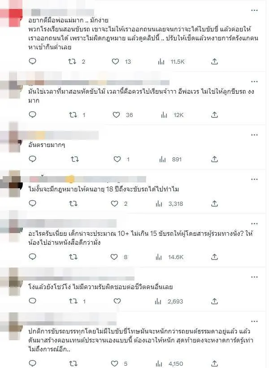Share the tweet with 3,318 views
This screenshot has width=269, height=368.
click(x=214, y=203)
